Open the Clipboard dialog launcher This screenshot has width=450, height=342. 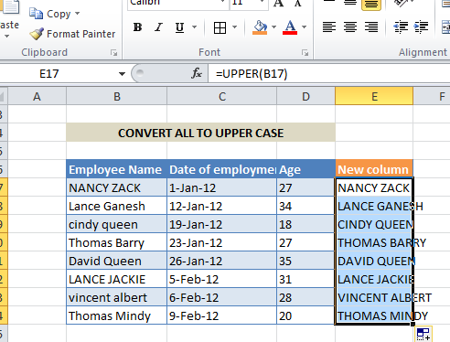pyautogui.click(x=114, y=53)
